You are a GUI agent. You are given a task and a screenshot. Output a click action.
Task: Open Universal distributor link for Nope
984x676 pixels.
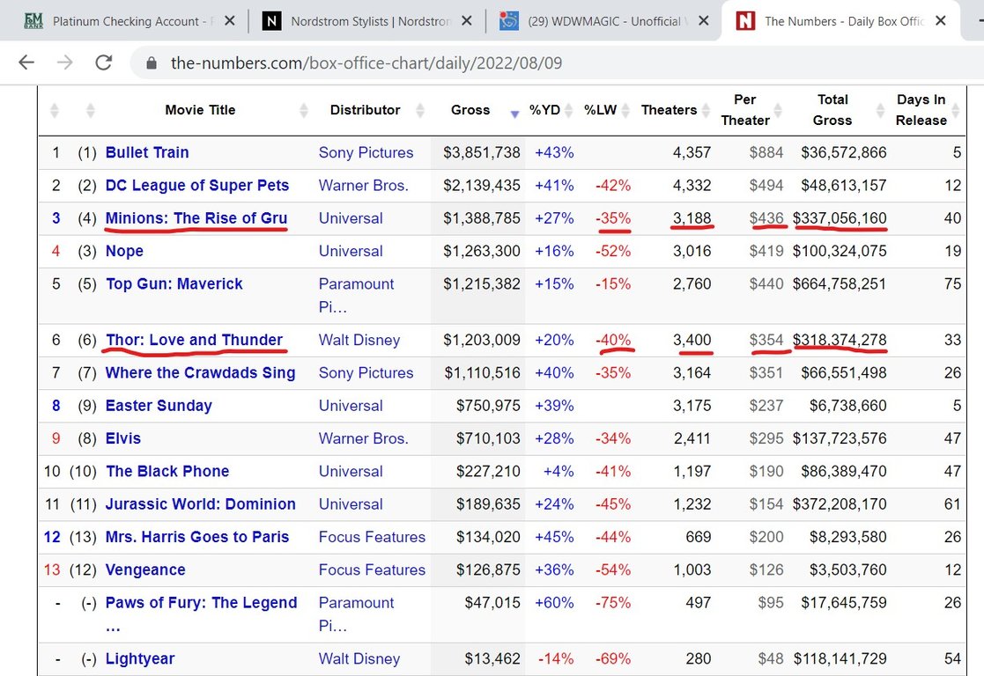351,251
